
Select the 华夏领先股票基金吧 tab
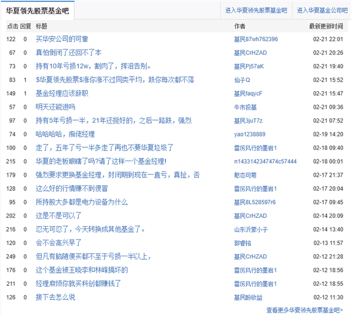37,11
